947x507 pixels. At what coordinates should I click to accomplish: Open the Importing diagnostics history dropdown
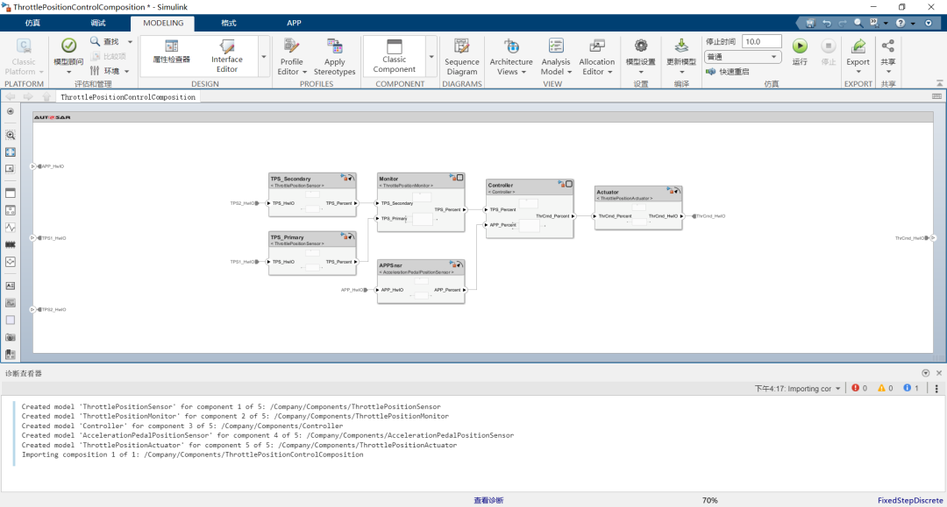click(838, 388)
